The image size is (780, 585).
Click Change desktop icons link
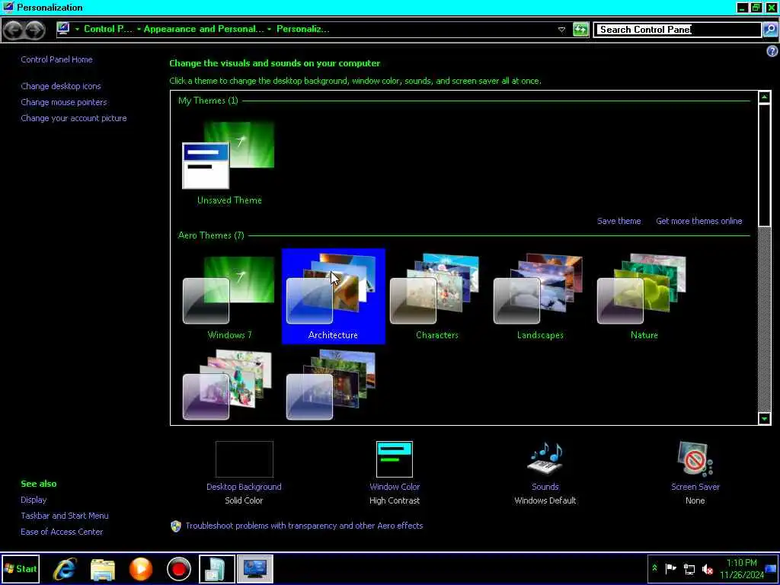tap(61, 86)
